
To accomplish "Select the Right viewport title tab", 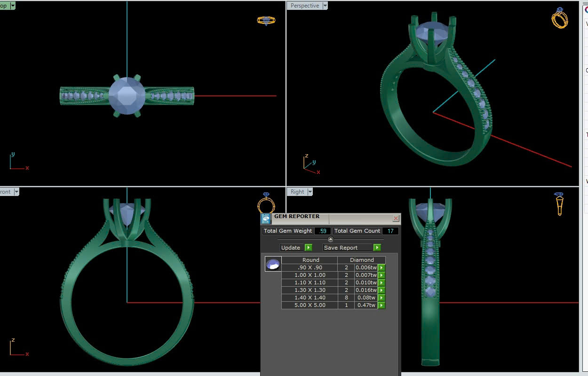I will tap(297, 192).
